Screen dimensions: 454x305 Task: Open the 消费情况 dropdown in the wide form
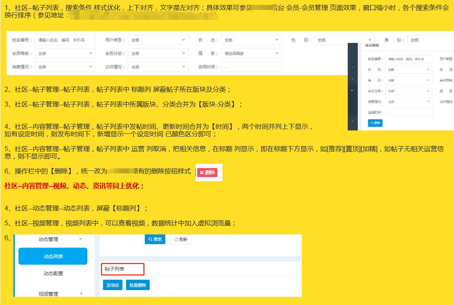coord(65,66)
